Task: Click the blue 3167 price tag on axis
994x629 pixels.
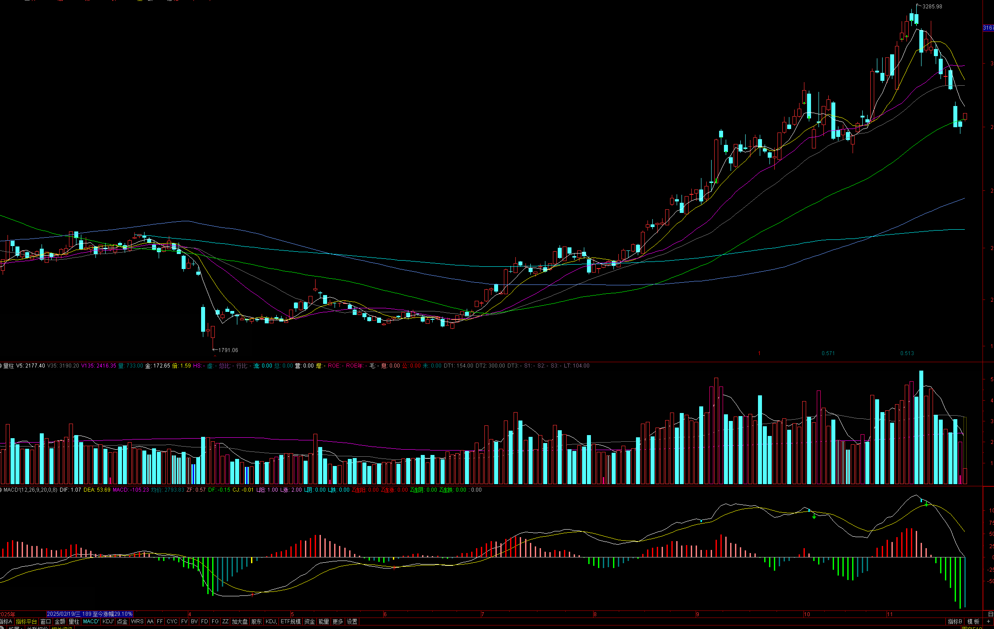Action: click(988, 28)
